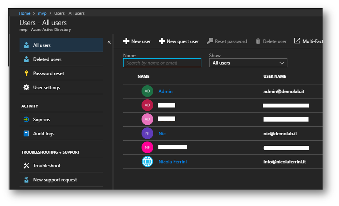339x206 pixels.
Task: Go to mvp in the breadcrumb
Action: 42,13
